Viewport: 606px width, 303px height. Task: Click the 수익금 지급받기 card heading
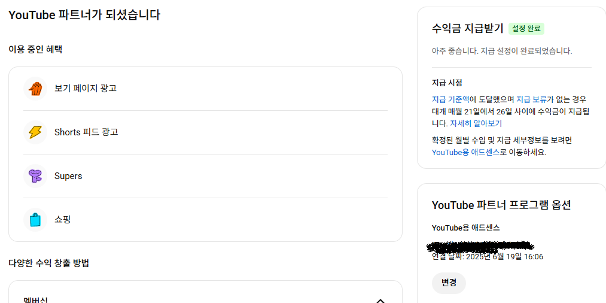coord(467,28)
